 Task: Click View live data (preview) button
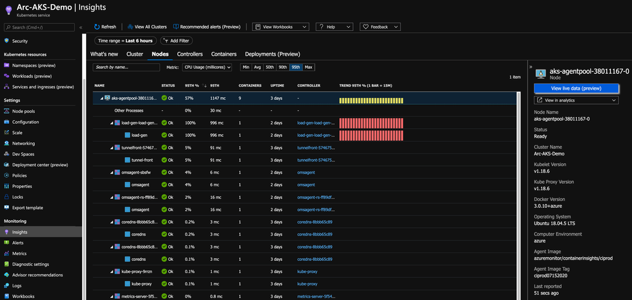576,88
